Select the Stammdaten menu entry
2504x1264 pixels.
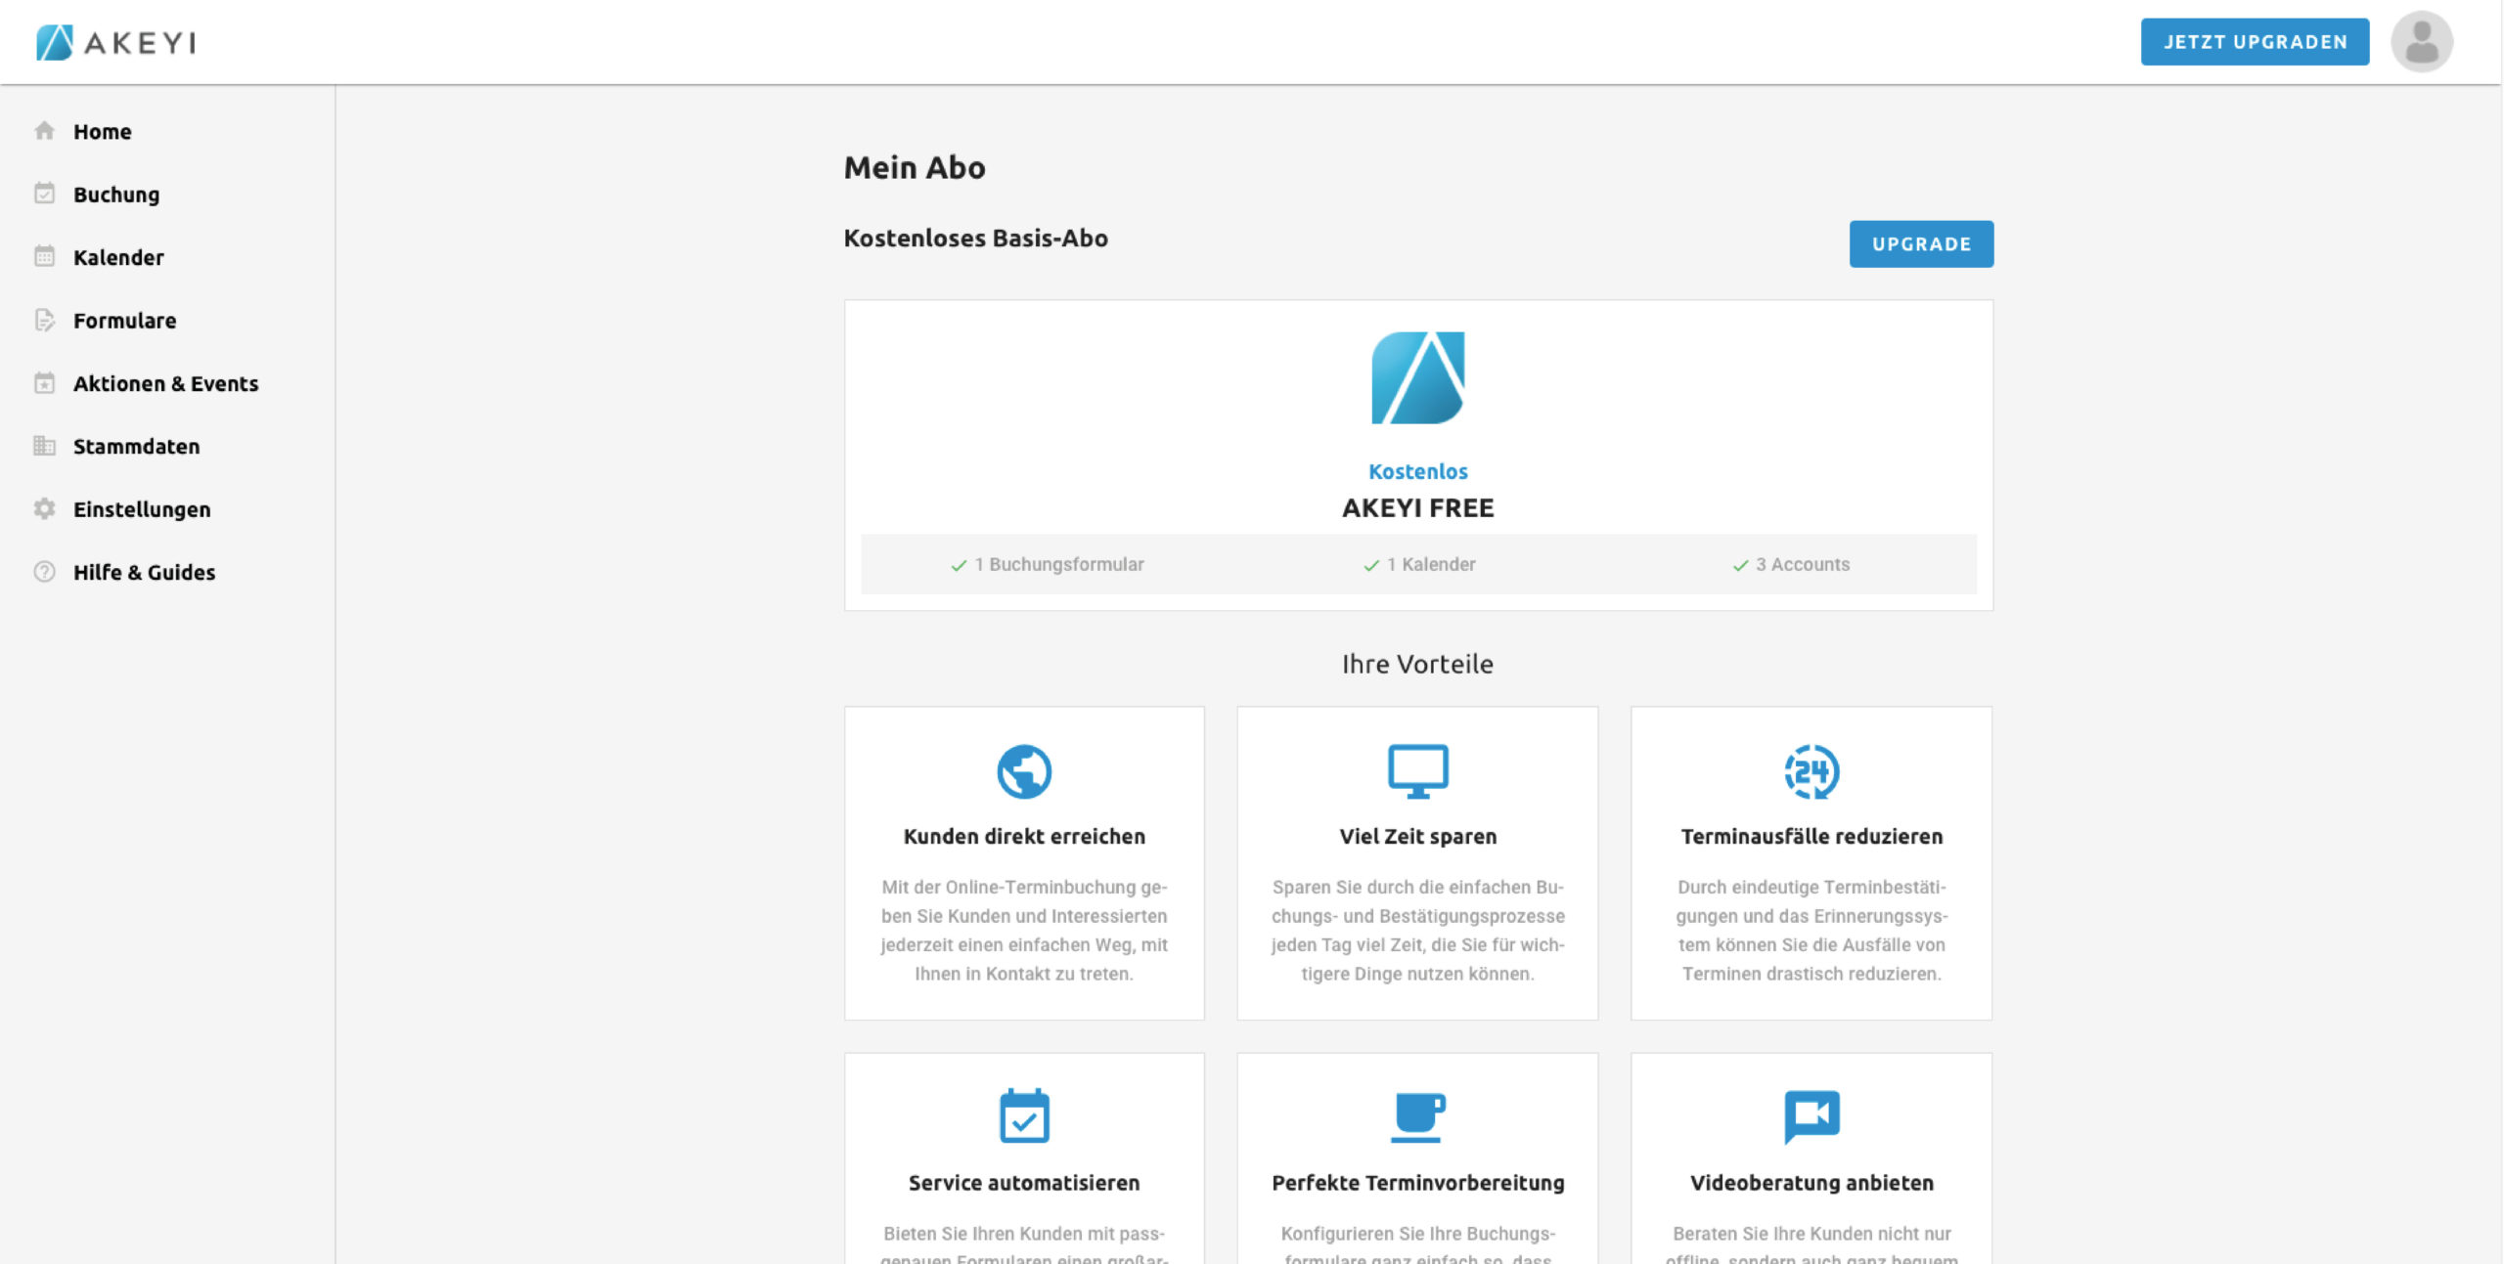click(136, 446)
